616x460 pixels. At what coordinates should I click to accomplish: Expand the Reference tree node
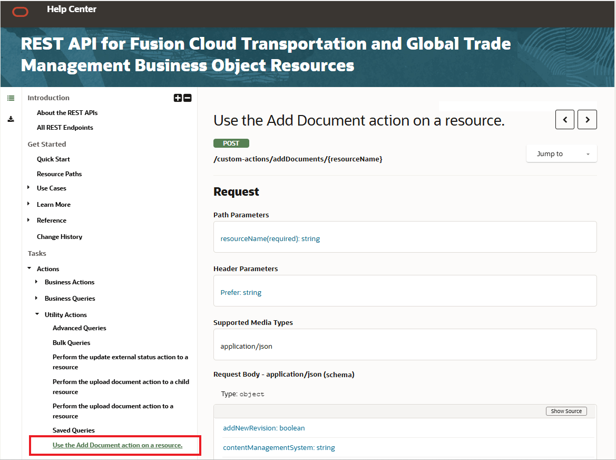[x=28, y=220]
